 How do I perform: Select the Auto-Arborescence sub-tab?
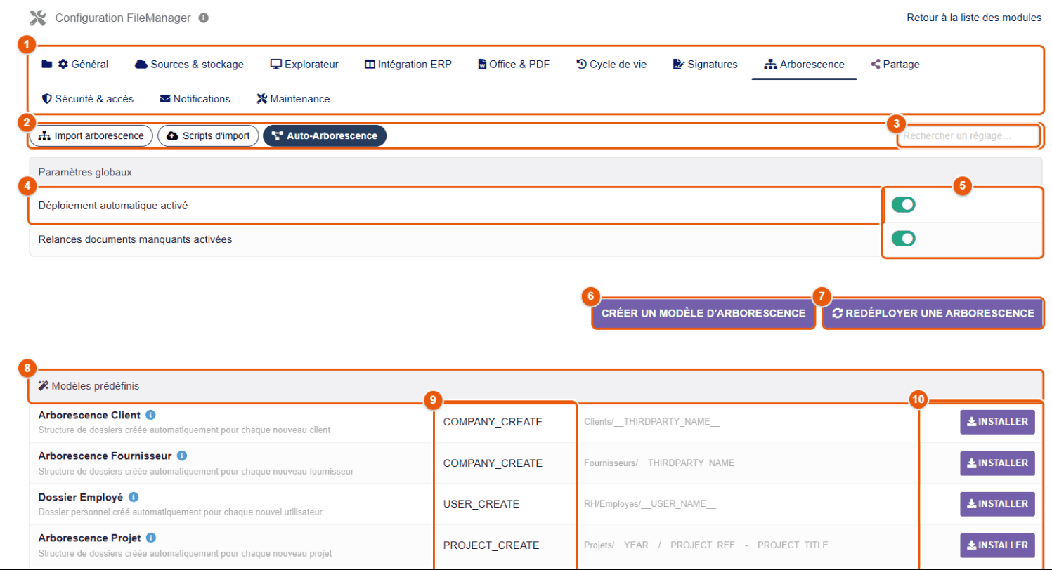click(325, 135)
